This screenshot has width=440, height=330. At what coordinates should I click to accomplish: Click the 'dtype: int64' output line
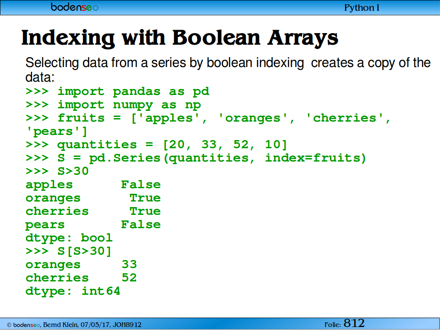tap(73, 291)
